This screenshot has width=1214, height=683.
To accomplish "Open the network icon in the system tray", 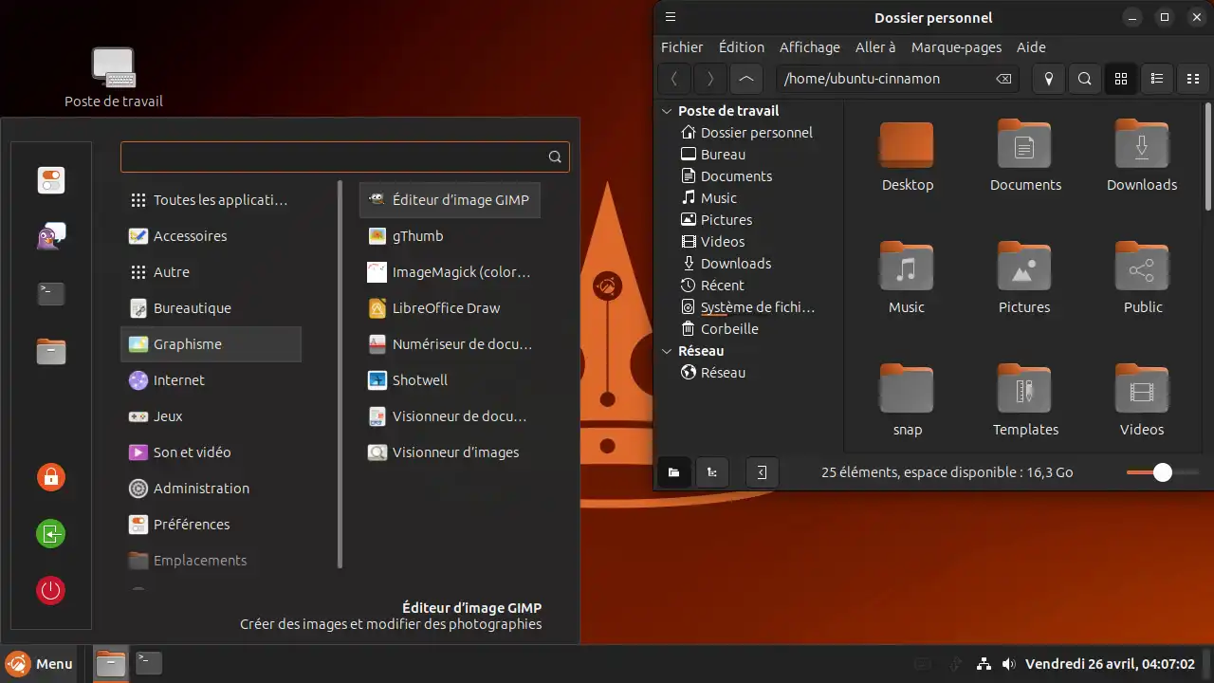I will tap(984, 664).
